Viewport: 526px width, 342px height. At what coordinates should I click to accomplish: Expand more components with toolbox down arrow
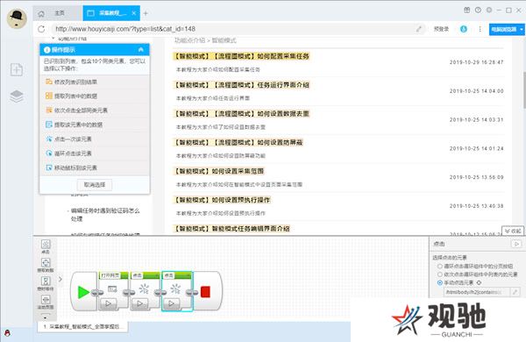coord(46,317)
